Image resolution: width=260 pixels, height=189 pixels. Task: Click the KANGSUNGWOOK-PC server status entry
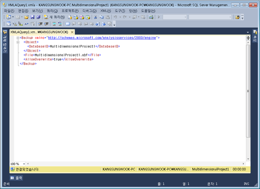tap(119, 169)
